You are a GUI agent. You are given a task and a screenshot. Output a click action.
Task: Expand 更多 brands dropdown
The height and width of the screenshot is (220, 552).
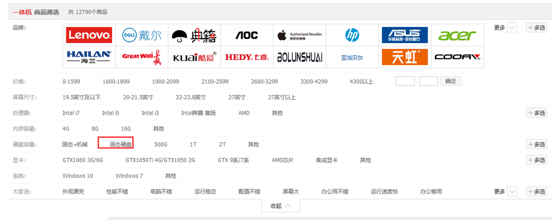(x=505, y=28)
